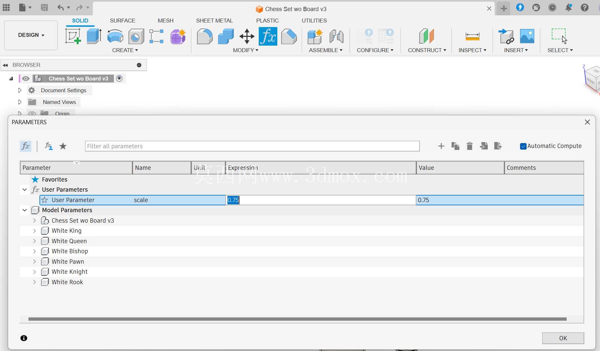Select the Create Form tool
This screenshot has width=600, height=351.
tap(178, 36)
